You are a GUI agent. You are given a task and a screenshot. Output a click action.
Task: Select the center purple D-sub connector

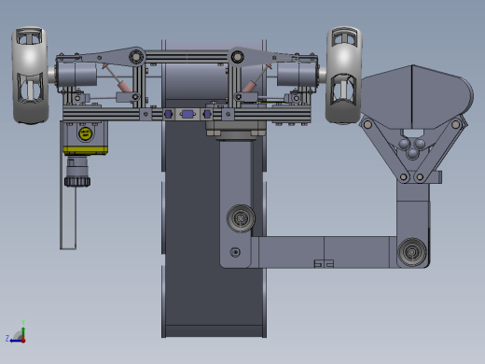point(187,114)
